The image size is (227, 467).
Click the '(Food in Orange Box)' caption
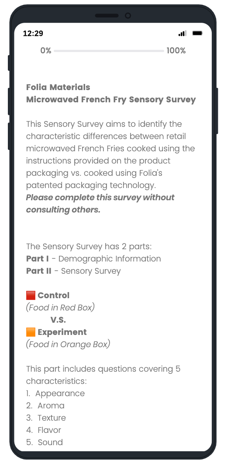click(68, 344)
